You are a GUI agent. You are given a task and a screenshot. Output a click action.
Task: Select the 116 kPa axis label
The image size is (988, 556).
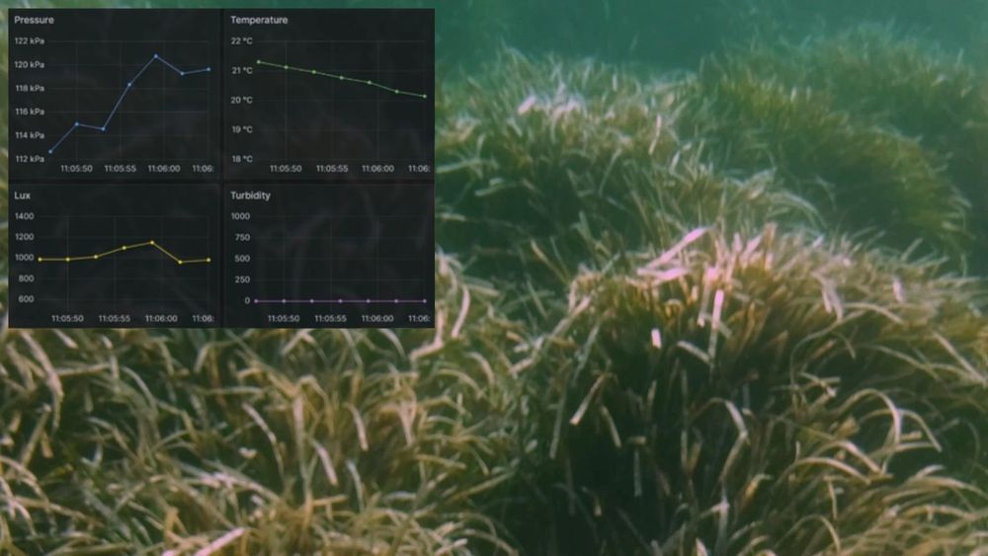(x=29, y=112)
